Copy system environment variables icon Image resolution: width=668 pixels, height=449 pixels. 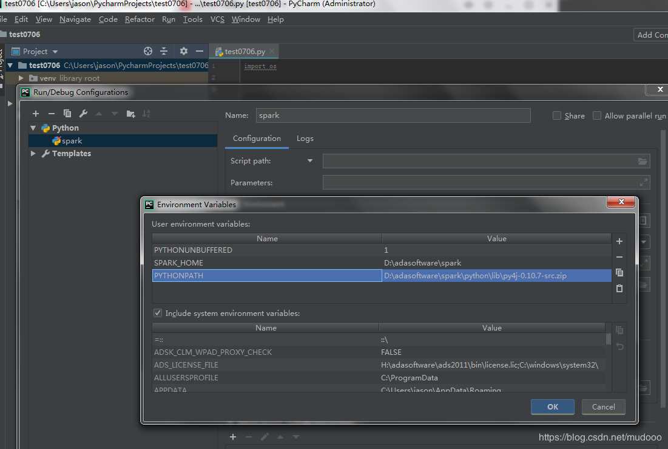click(619, 330)
